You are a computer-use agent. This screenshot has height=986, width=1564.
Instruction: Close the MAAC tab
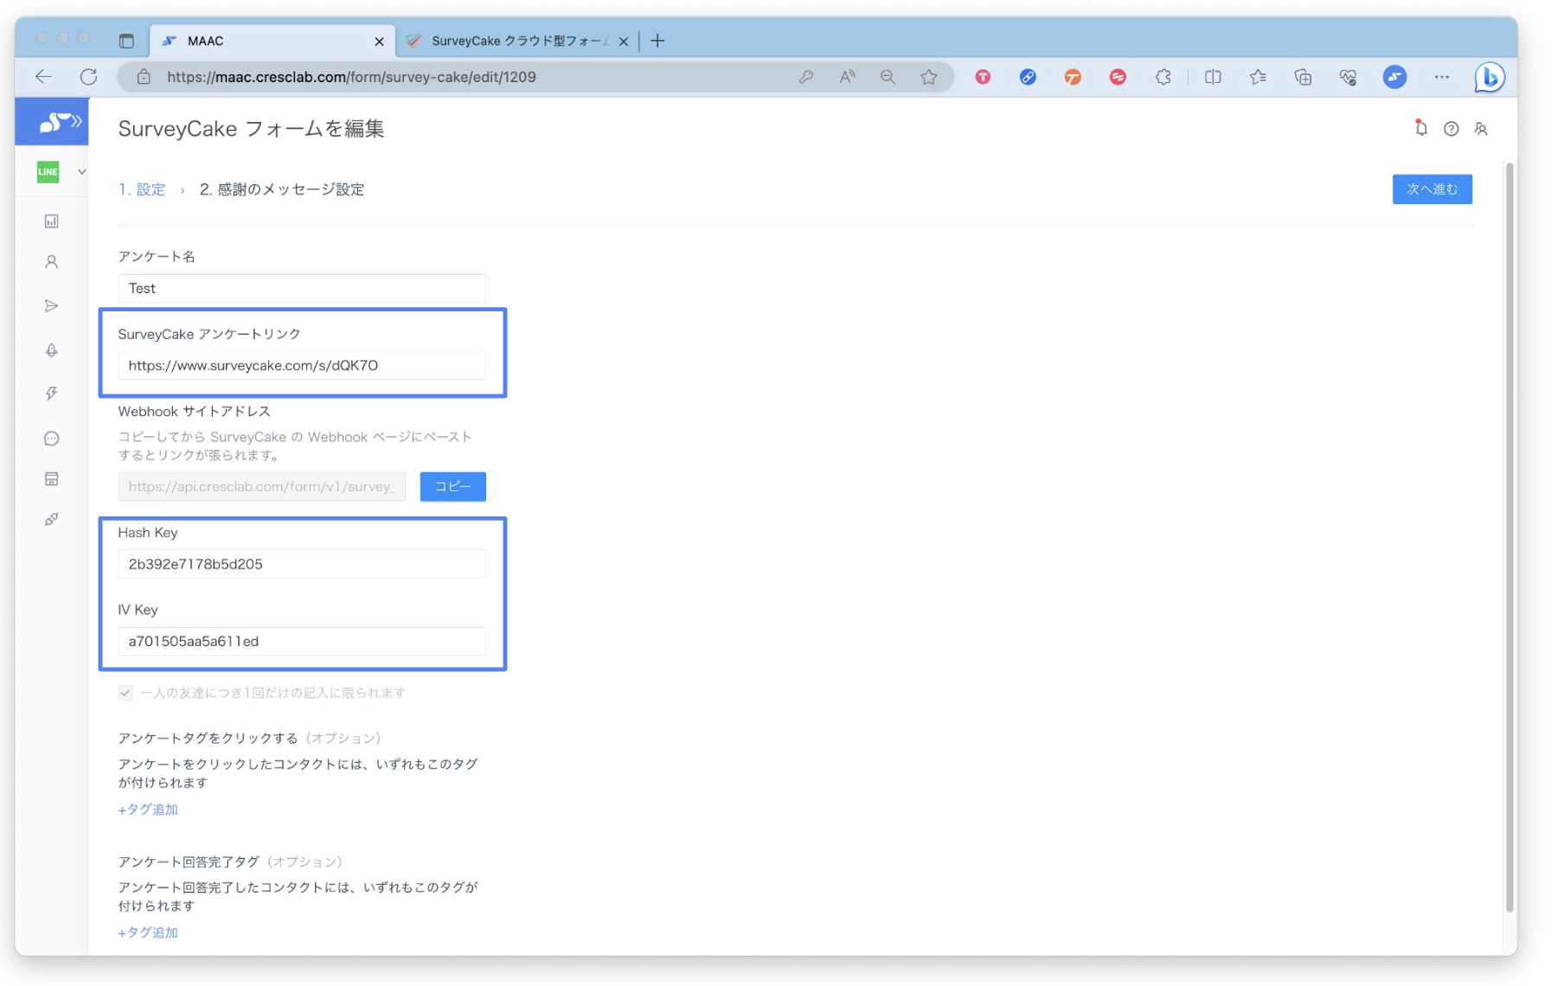(379, 41)
